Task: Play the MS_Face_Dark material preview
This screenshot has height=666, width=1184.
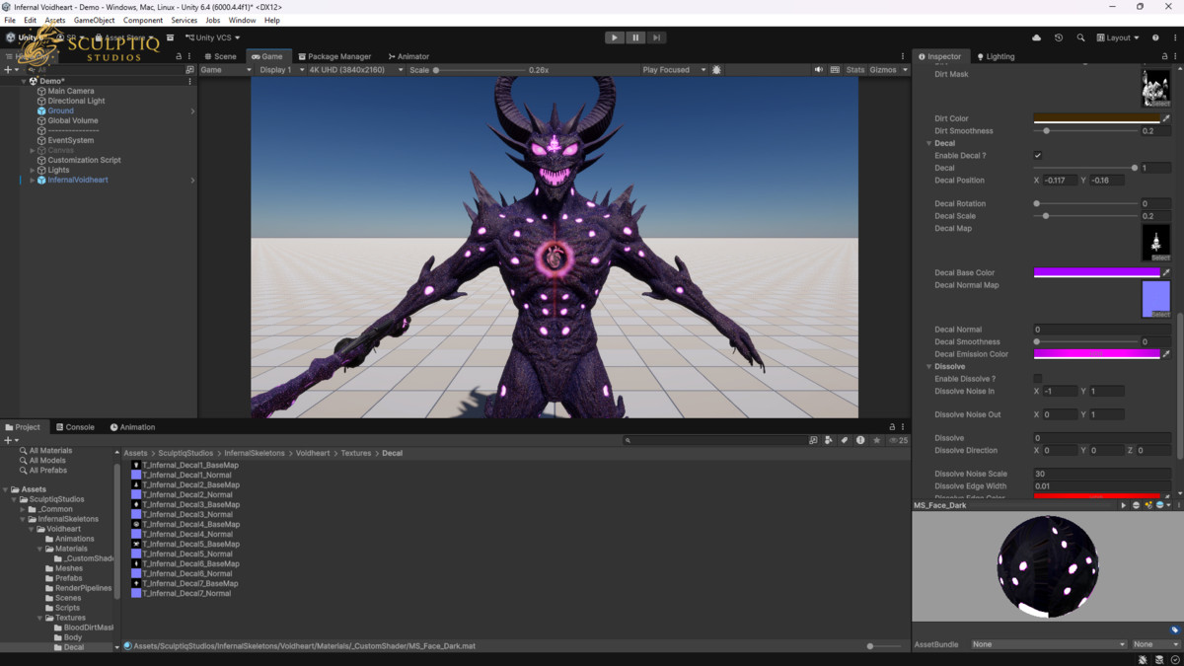Action: tap(1123, 505)
